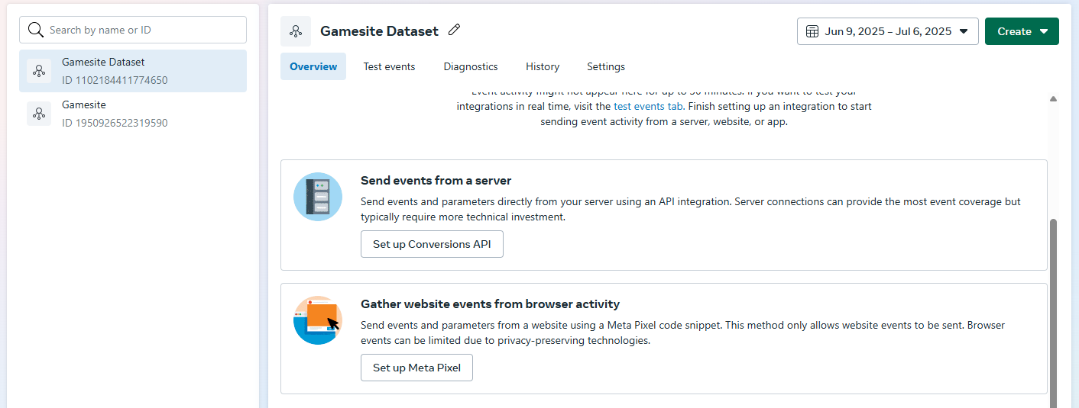Click the vertical scrollbar thumb

(1053, 313)
